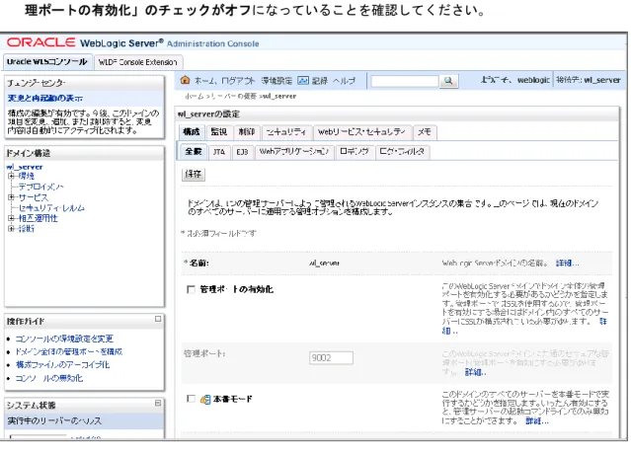The width and height of the screenshot is (631, 454).
Task: Click 詳細 link in 本番モード description
Action: click(537, 421)
